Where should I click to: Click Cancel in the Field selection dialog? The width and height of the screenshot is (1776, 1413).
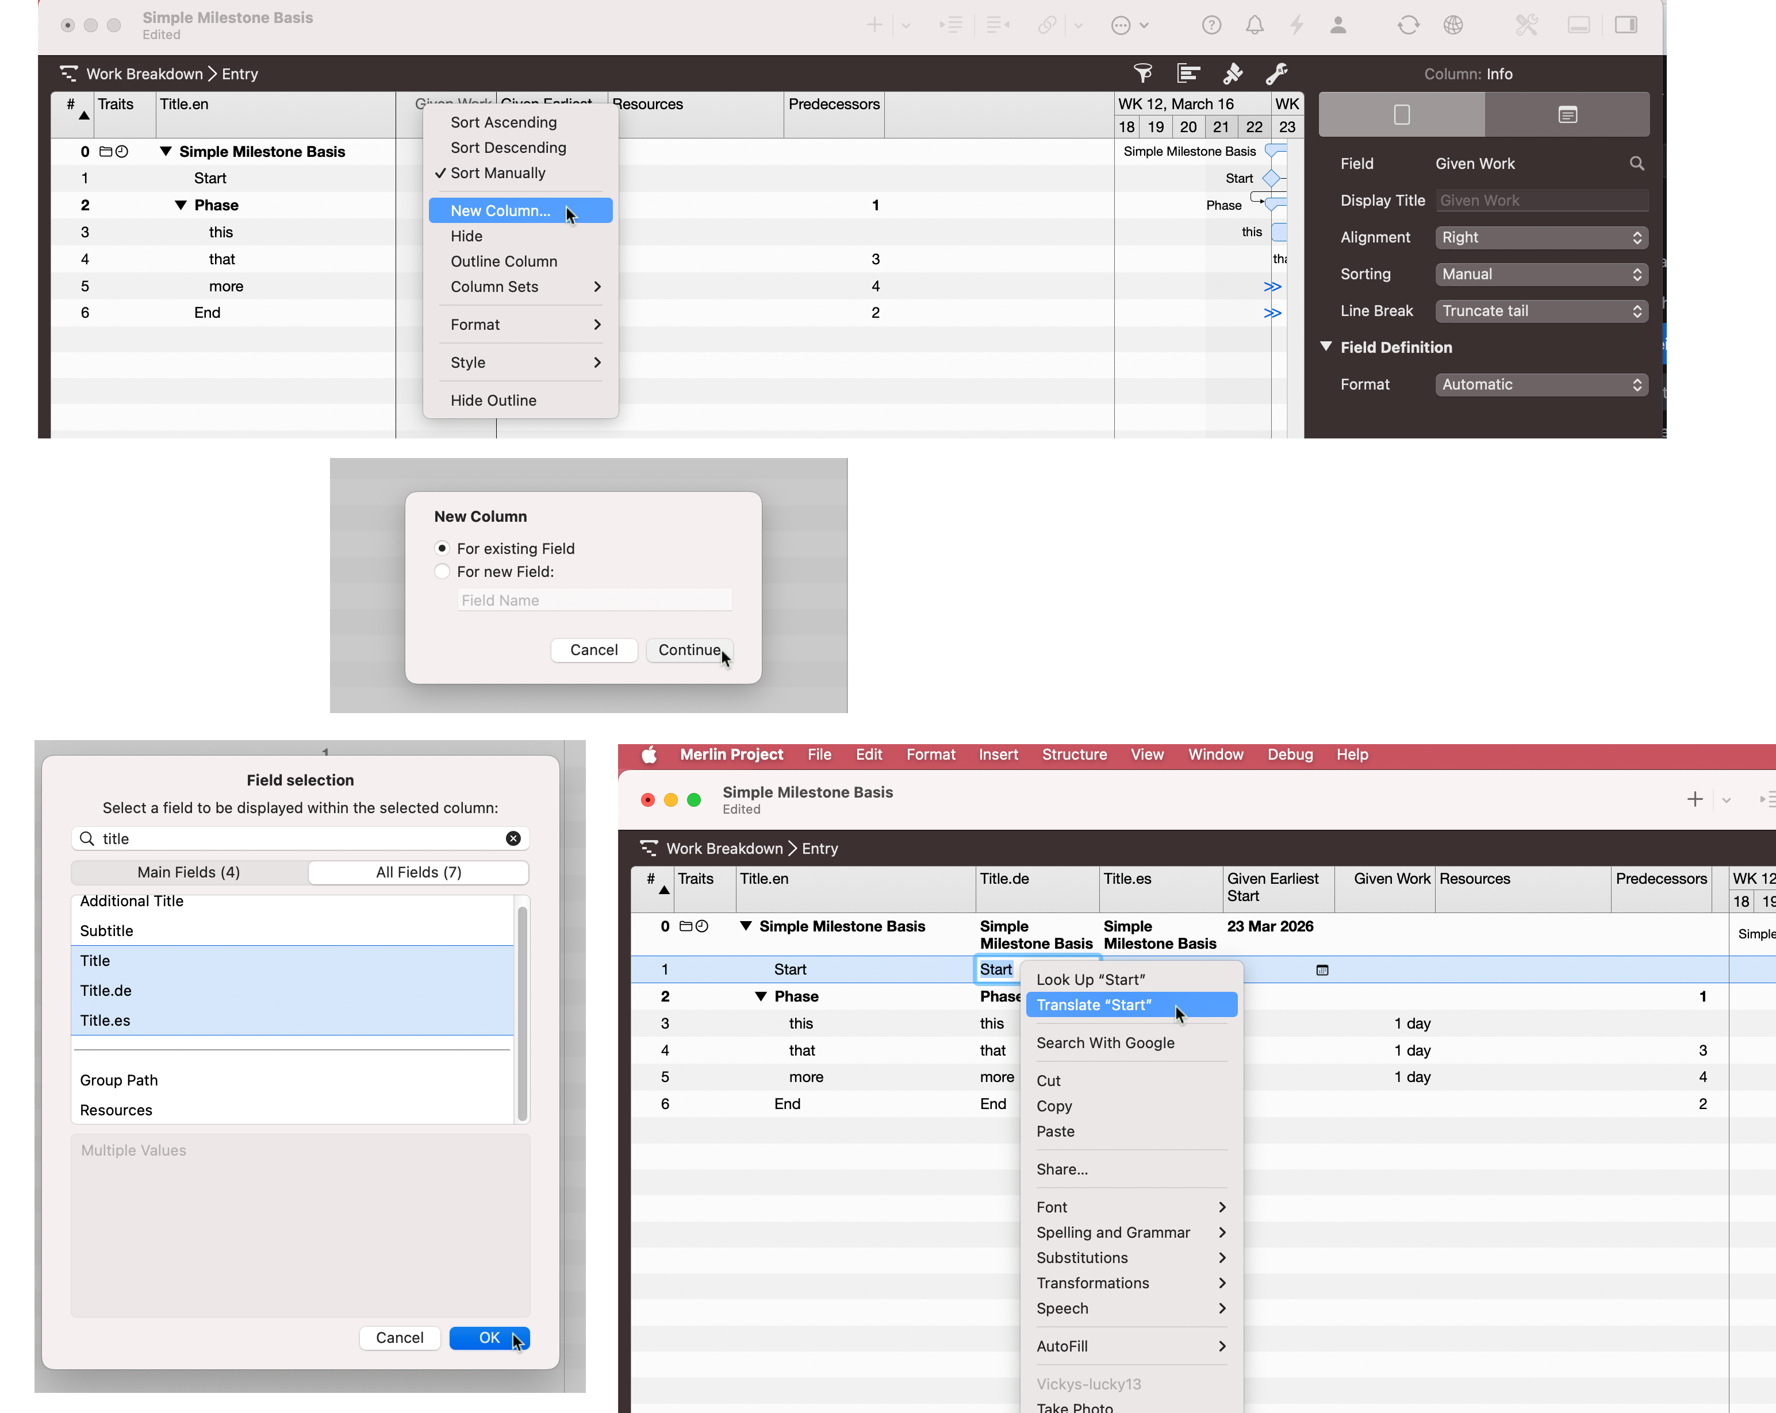click(x=400, y=1337)
